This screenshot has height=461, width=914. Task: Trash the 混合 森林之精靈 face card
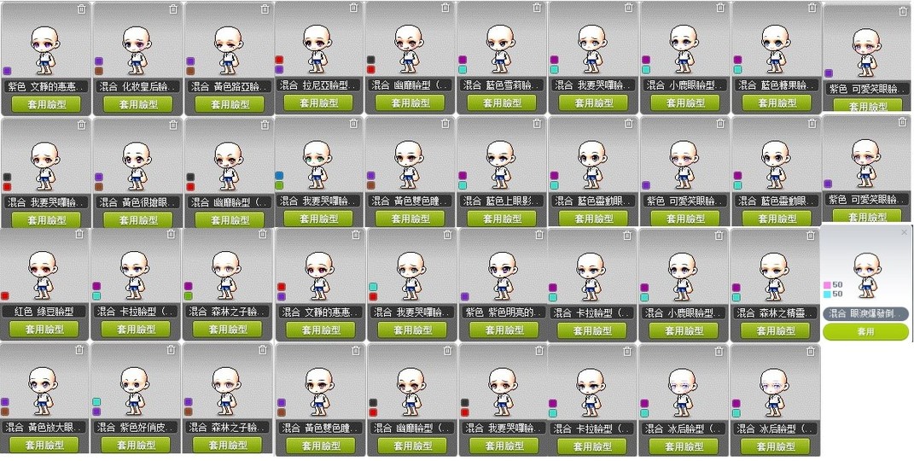click(x=811, y=236)
